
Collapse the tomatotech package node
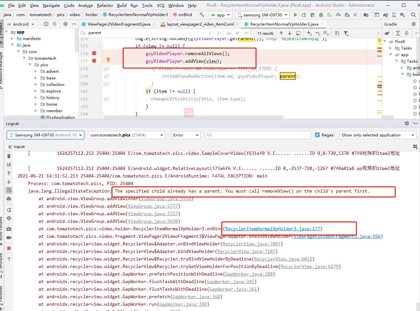point(24,58)
